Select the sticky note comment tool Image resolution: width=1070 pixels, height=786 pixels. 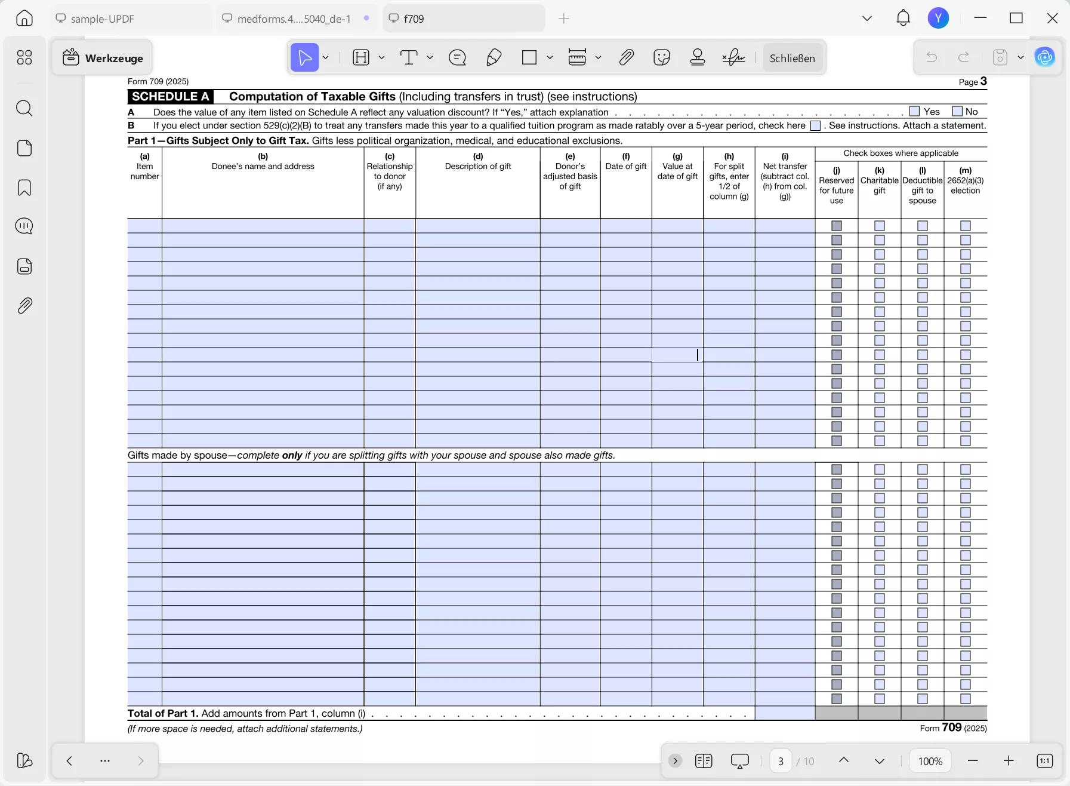pyautogui.click(x=457, y=58)
